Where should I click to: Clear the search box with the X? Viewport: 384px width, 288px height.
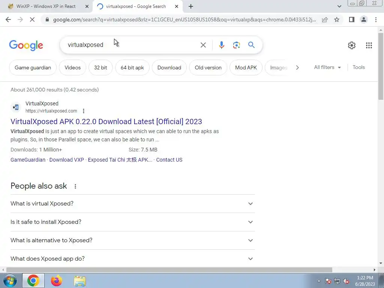tap(203, 45)
